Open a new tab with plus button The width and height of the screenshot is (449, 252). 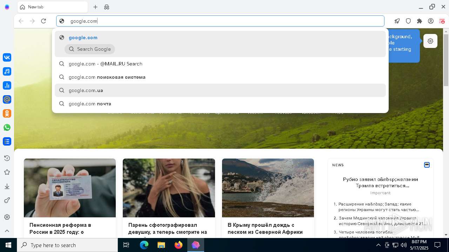tap(95, 7)
